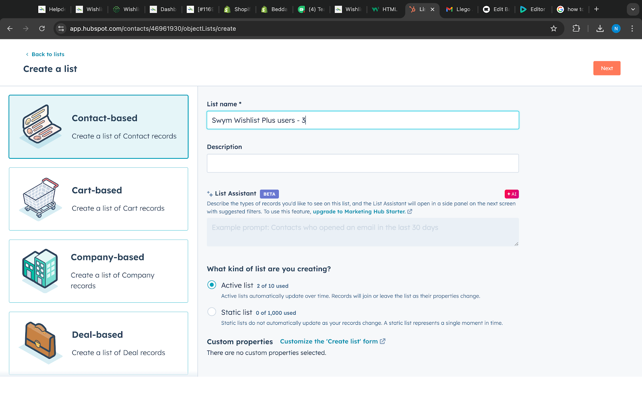The height and width of the screenshot is (401, 642).
Task: Select the Static list radio button
Action: point(211,312)
